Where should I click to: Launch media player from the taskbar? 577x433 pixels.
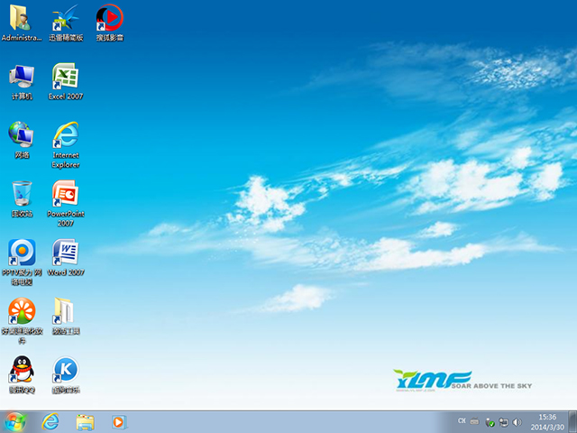tap(118, 421)
